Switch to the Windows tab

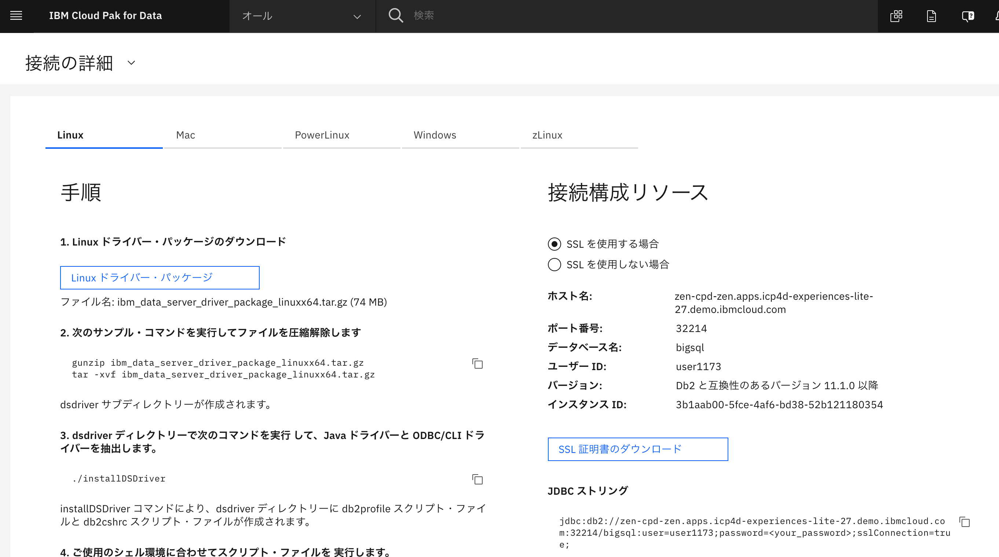[x=435, y=135]
